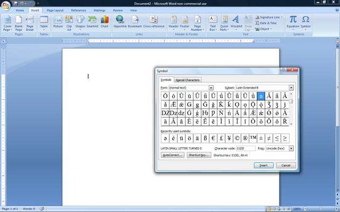Click the AutoCorrect... button
The image size is (340, 212).
tap(172, 155)
